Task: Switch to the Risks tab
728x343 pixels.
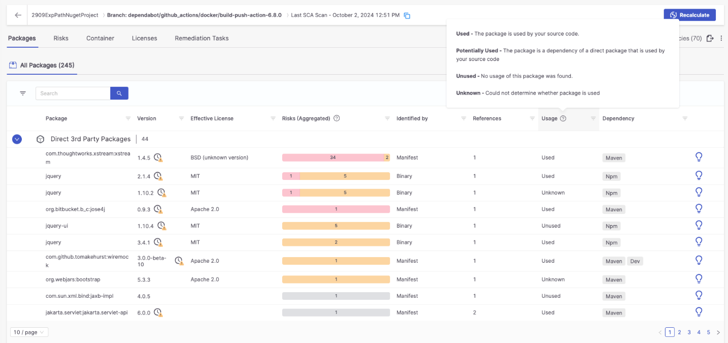Action: pos(61,38)
